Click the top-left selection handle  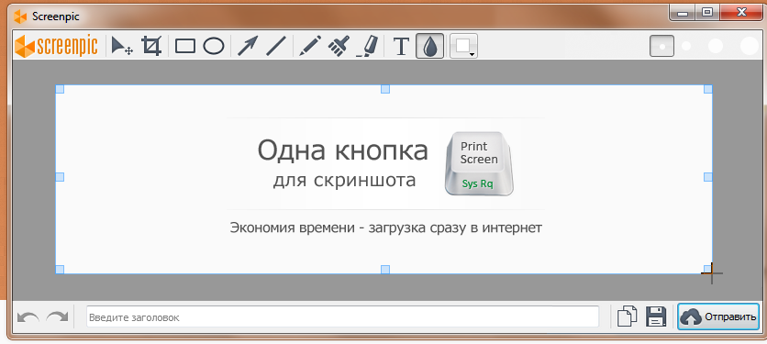[x=60, y=89]
